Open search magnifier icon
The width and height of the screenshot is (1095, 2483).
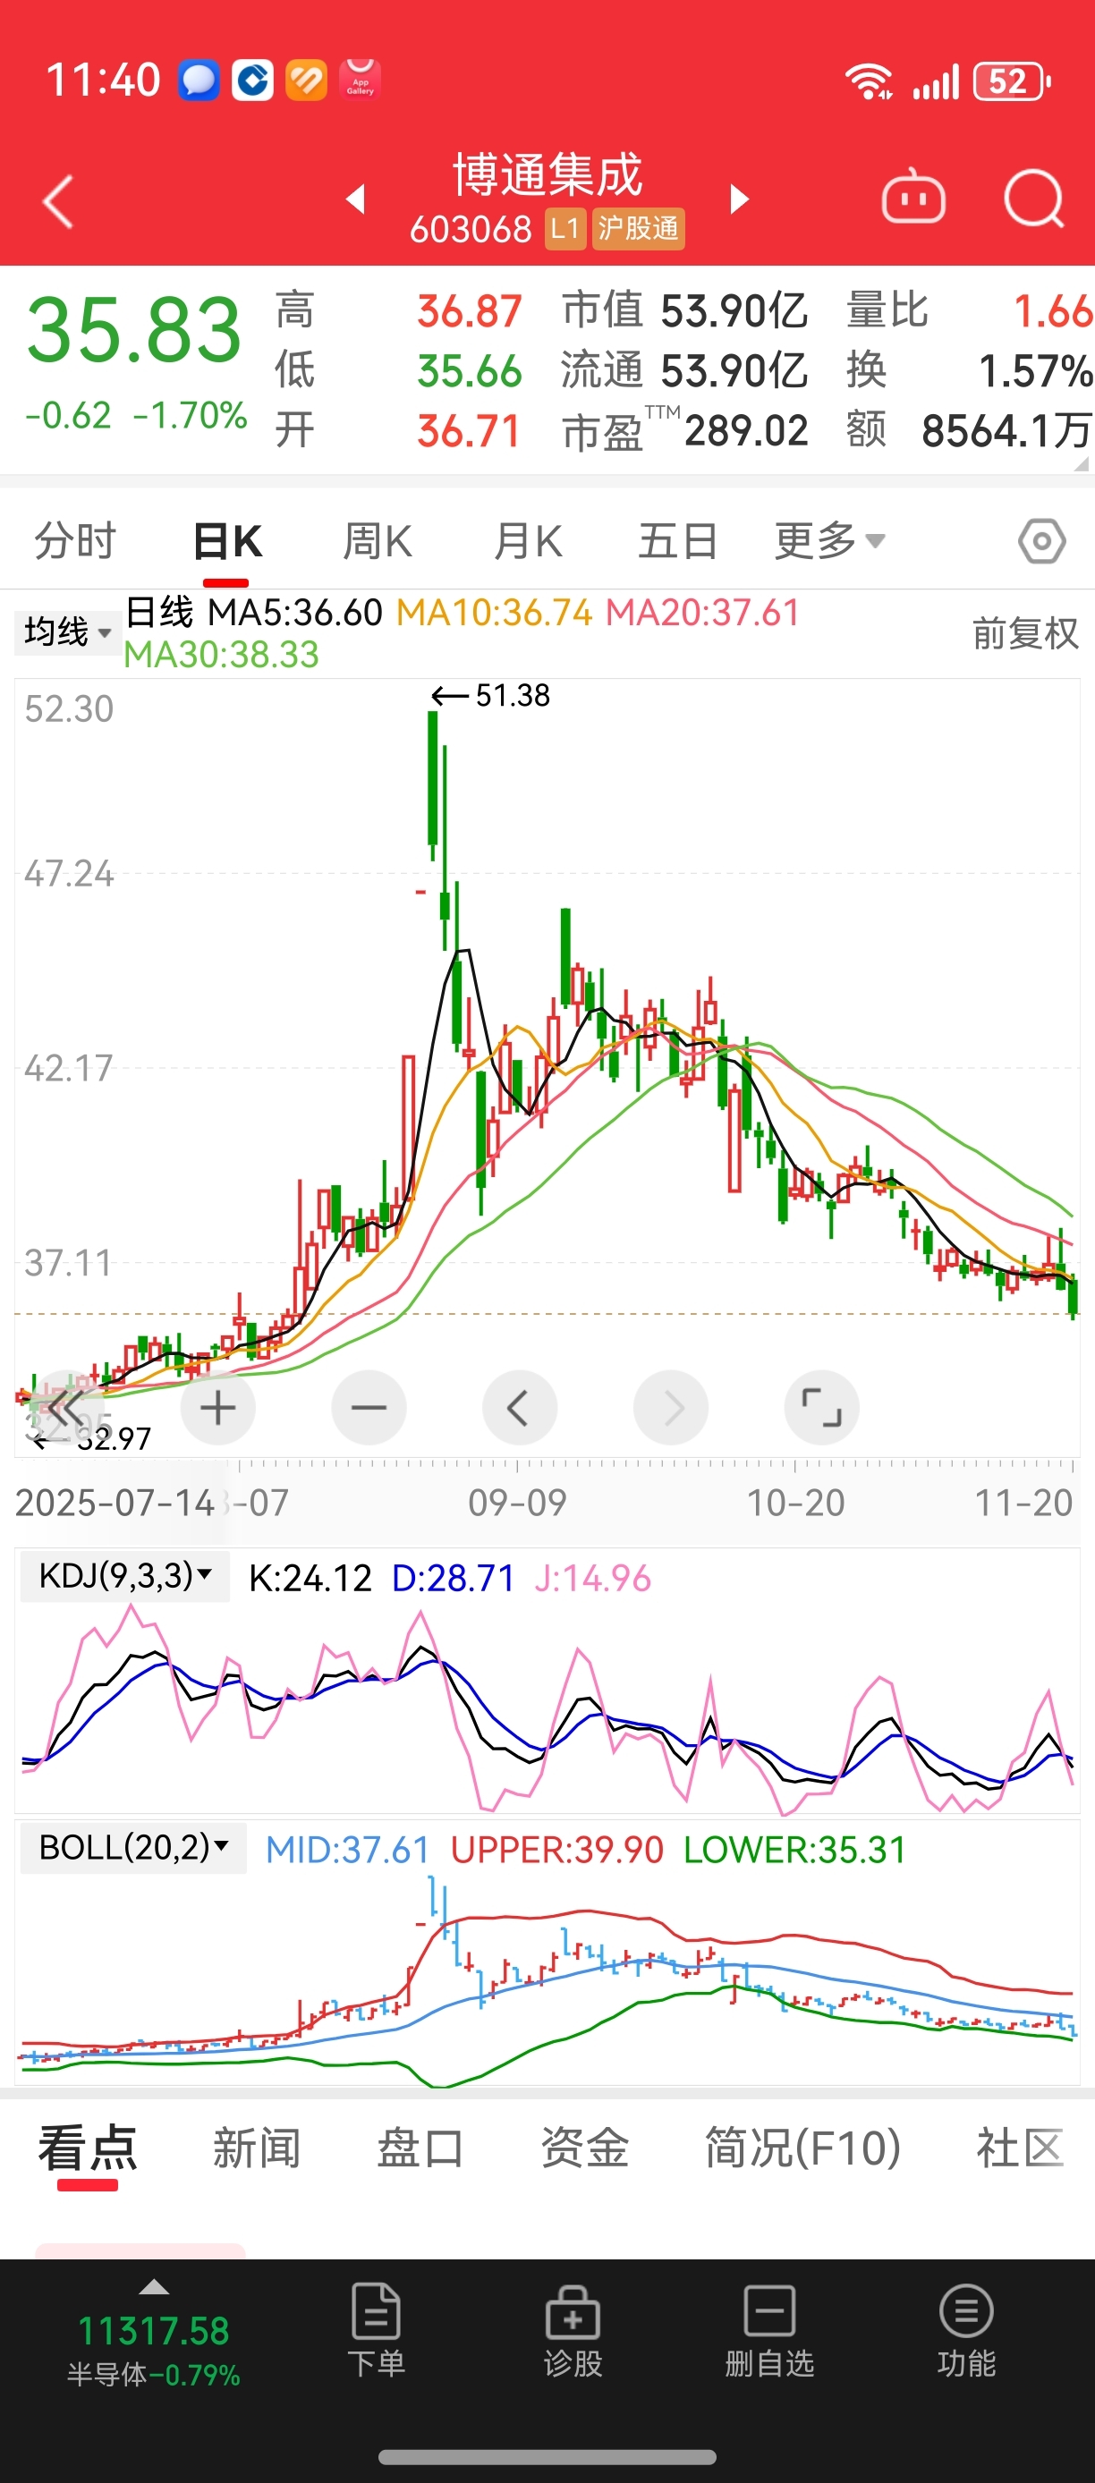pos(1033,199)
